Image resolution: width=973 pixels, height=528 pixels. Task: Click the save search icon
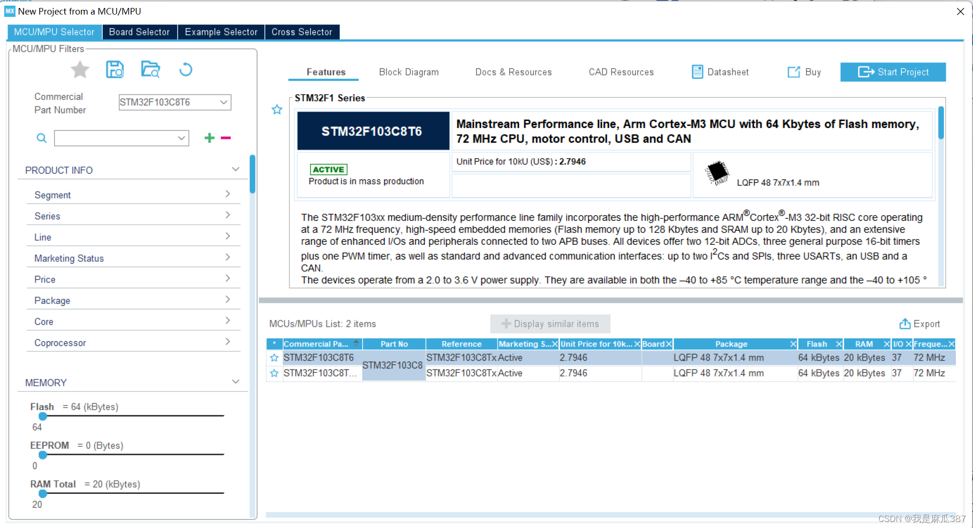(115, 70)
